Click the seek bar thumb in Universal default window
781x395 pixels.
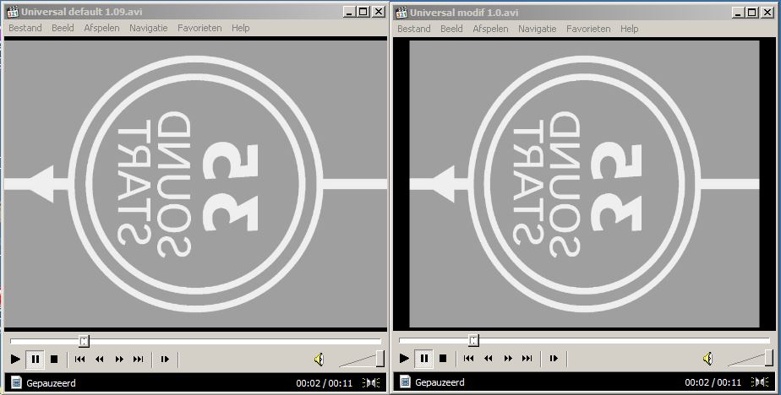pyautogui.click(x=85, y=341)
